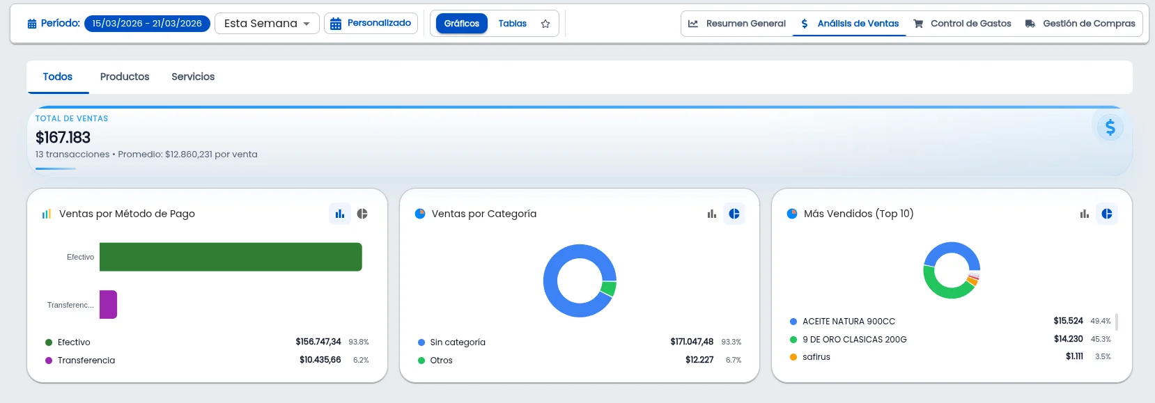The width and height of the screenshot is (1155, 403).
Task: Select the Todos tab
Action: (58, 77)
